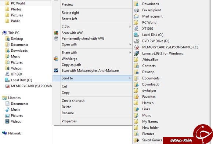Click the Network icon in the navigation pane

click(x=4, y=133)
